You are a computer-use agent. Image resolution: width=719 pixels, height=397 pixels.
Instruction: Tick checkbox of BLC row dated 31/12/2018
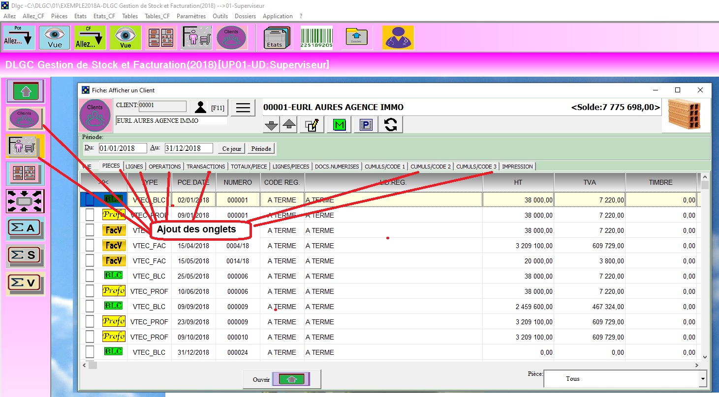(x=90, y=352)
